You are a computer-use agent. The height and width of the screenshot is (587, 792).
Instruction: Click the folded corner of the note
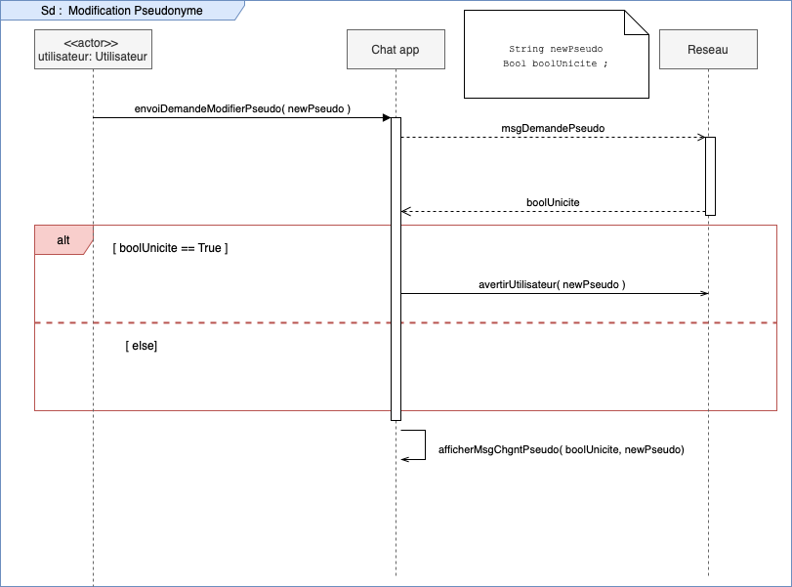coord(637,23)
